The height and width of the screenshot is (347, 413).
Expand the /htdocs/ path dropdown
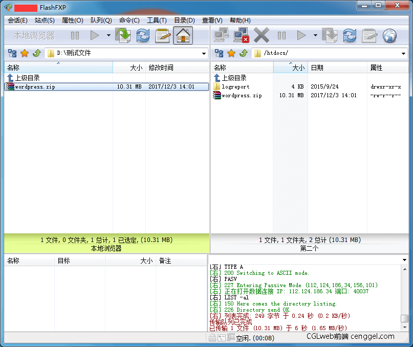(403, 54)
